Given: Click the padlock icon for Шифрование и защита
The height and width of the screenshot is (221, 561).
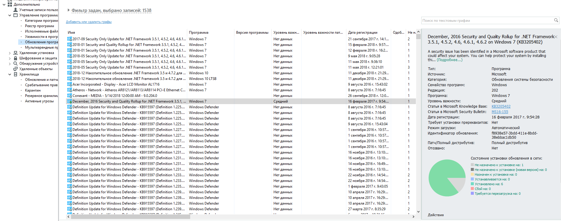Looking at the screenshot, I should [x=16, y=58].
